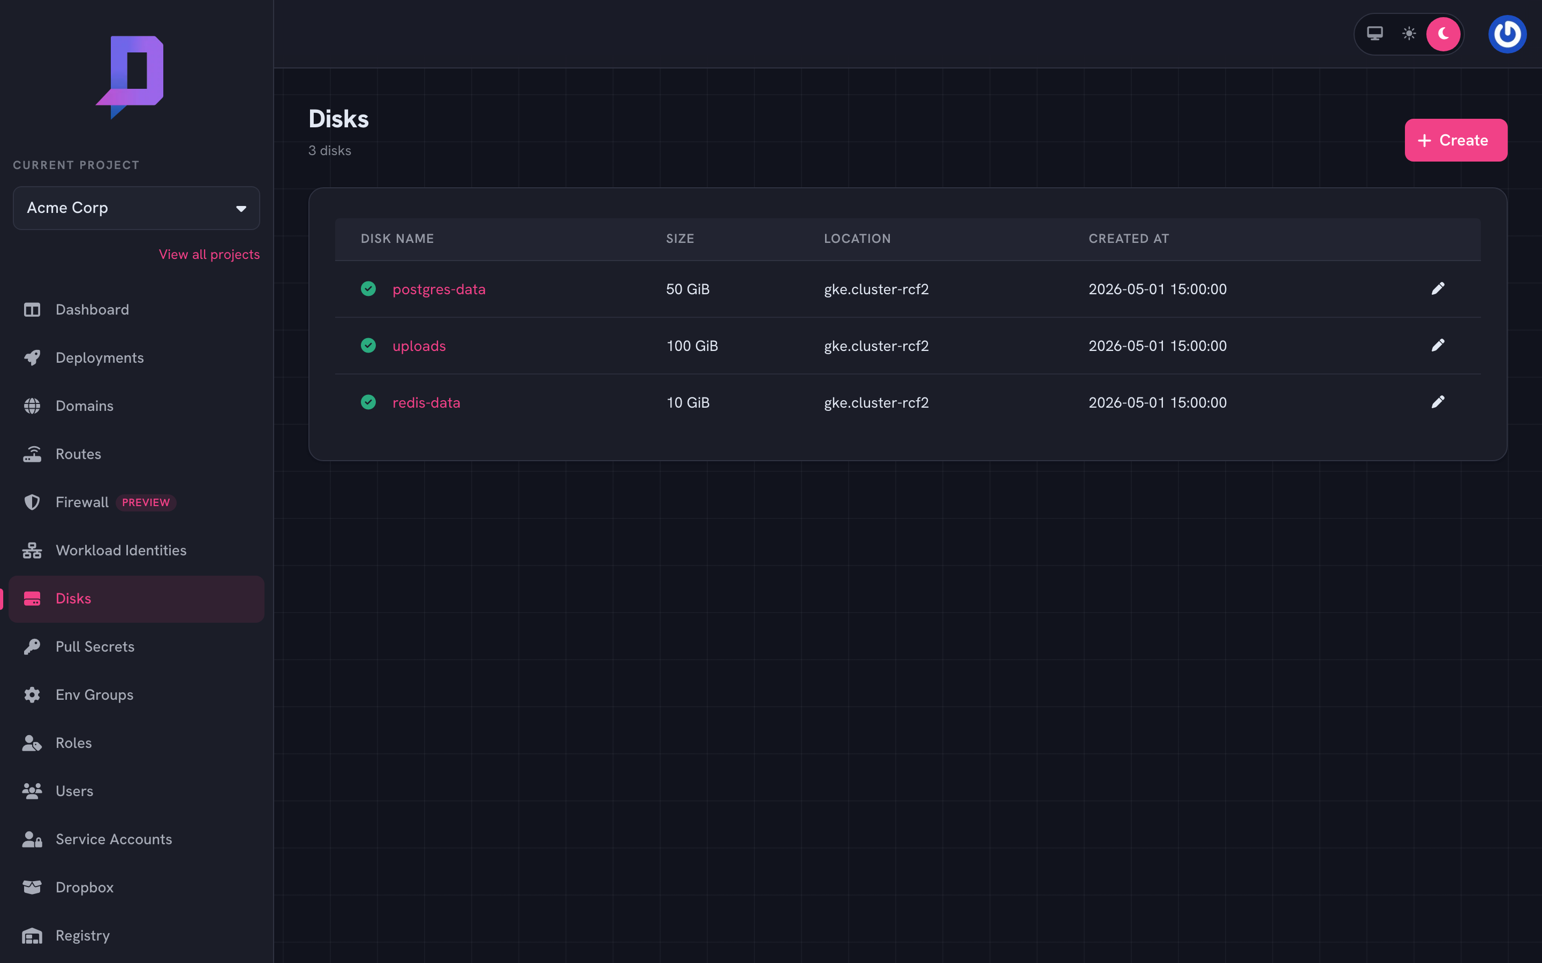Image resolution: width=1542 pixels, height=963 pixels.
Task: Click uploads row gke.cluster-rcf2 location
Action: coord(876,346)
